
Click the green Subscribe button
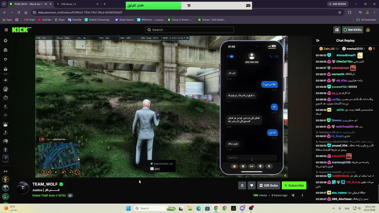pos(294,185)
